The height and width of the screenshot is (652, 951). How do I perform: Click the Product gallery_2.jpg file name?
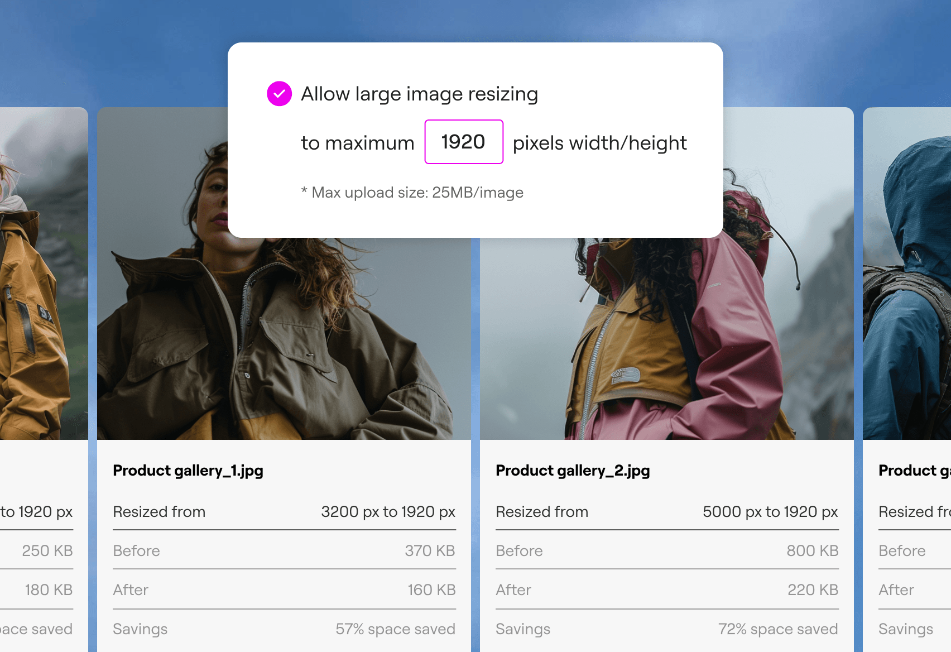573,471
